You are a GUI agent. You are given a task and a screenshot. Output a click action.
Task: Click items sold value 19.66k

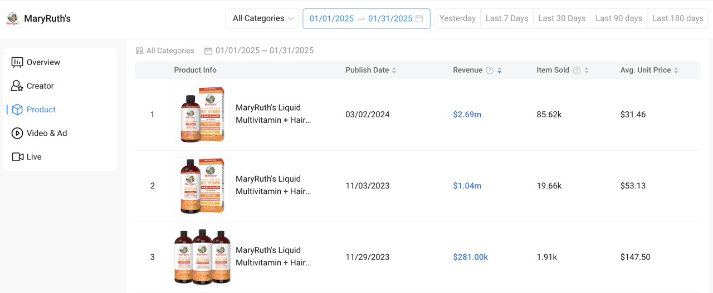tap(549, 186)
